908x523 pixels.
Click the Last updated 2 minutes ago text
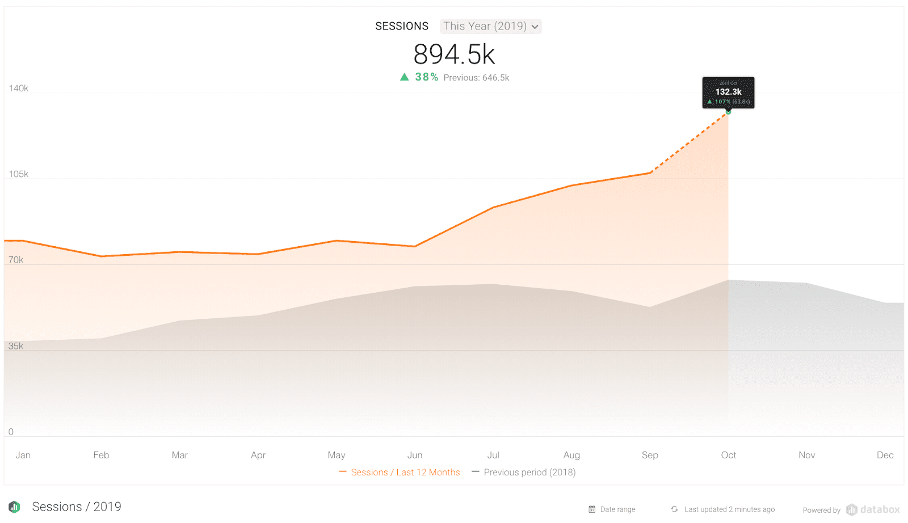click(729, 509)
